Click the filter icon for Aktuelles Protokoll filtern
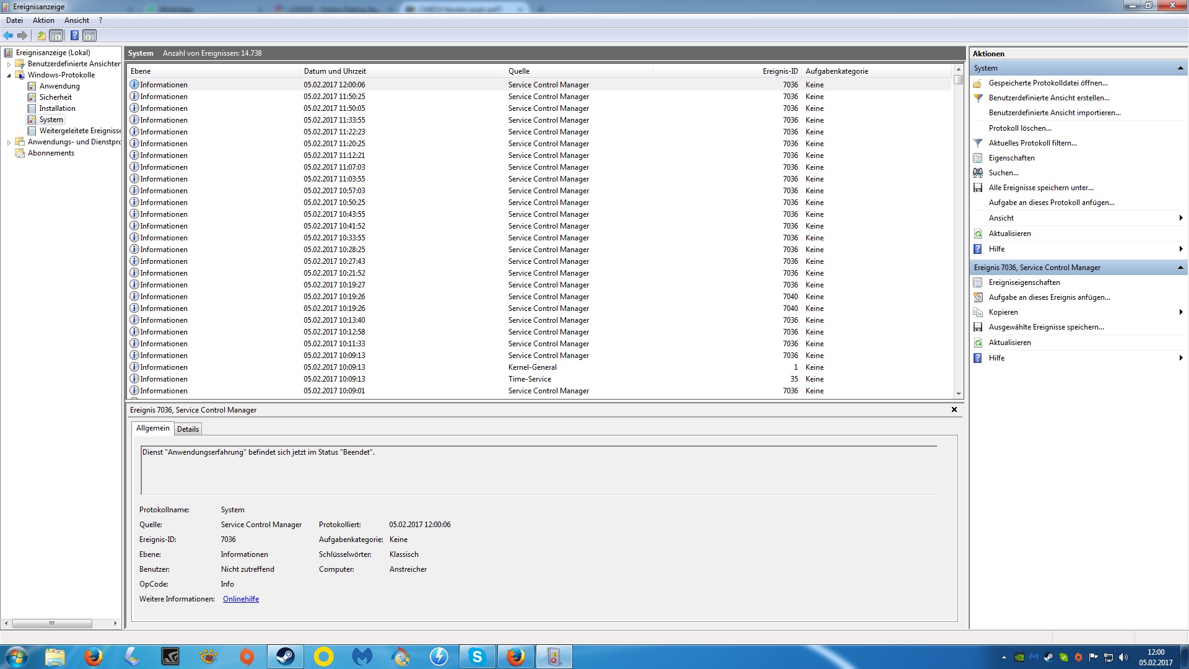This screenshot has width=1189, height=669. 978,143
